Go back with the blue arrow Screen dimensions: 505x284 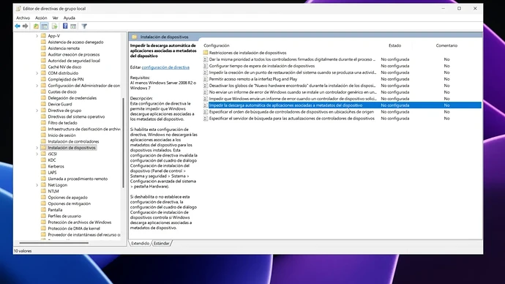click(18, 26)
